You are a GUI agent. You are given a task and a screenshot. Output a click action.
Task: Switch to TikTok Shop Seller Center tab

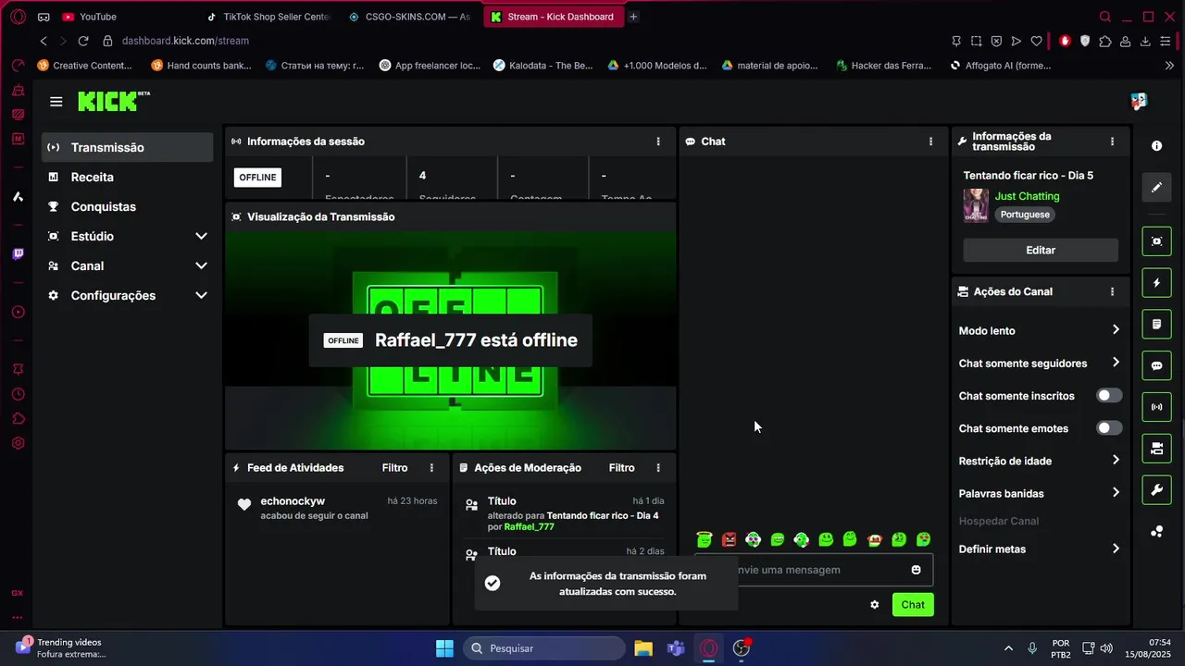(268, 17)
